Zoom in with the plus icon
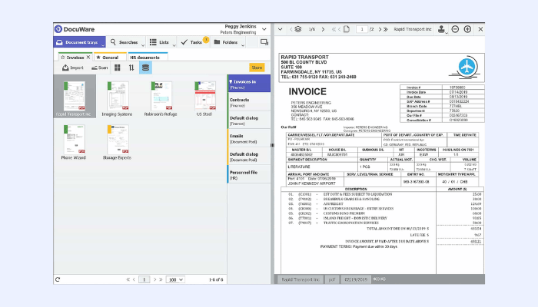Screen dimensions: 538x307 point(467,29)
